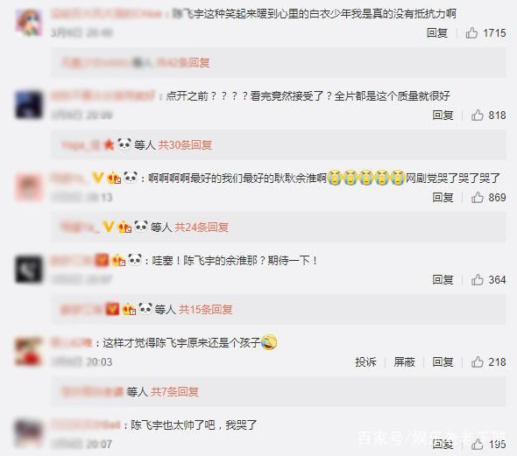517x456 pixels.
Task: Like the comment with 869 likes
Action: (x=477, y=198)
